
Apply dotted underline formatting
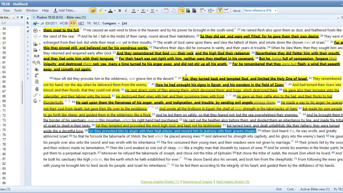[x=152, y=10]
